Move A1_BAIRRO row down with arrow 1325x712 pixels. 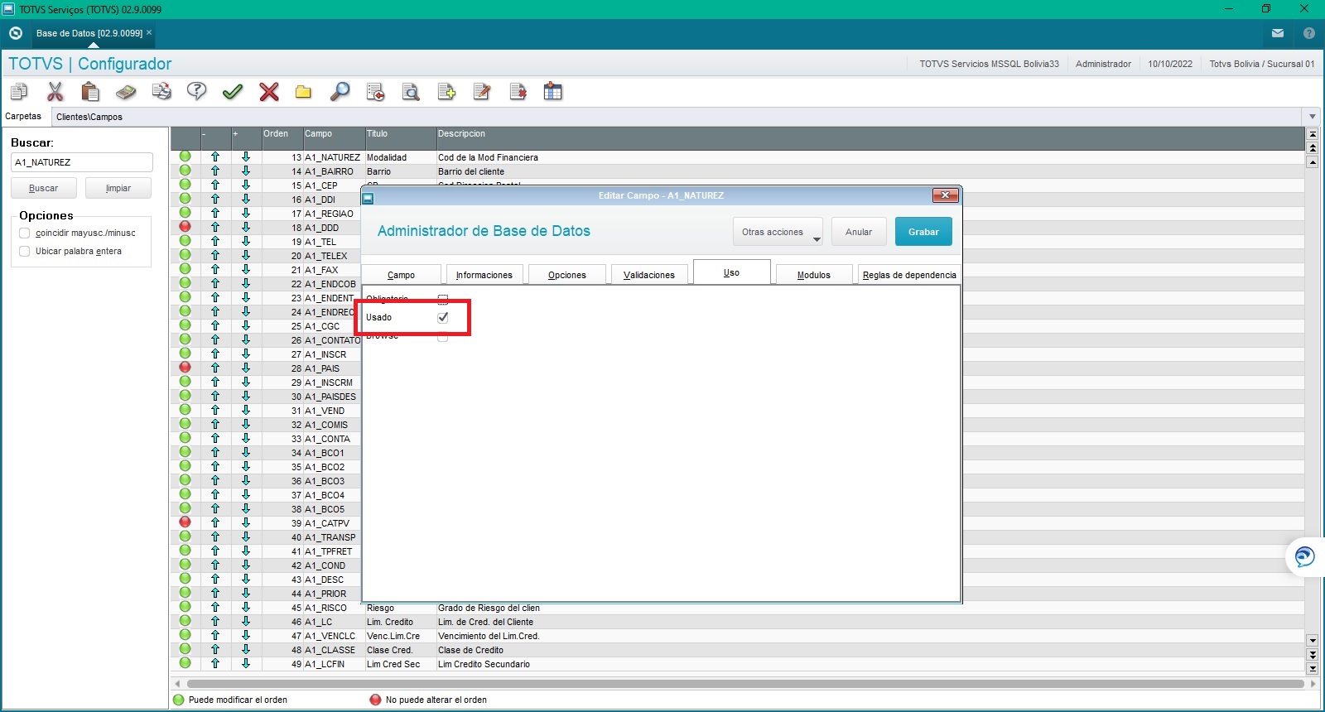tap(246, 171)
